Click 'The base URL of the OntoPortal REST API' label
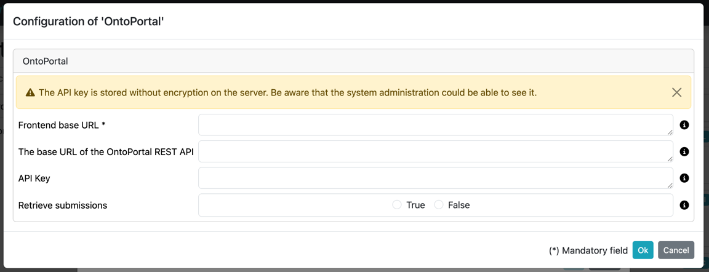The image size is (709, 272). (106, 152)
